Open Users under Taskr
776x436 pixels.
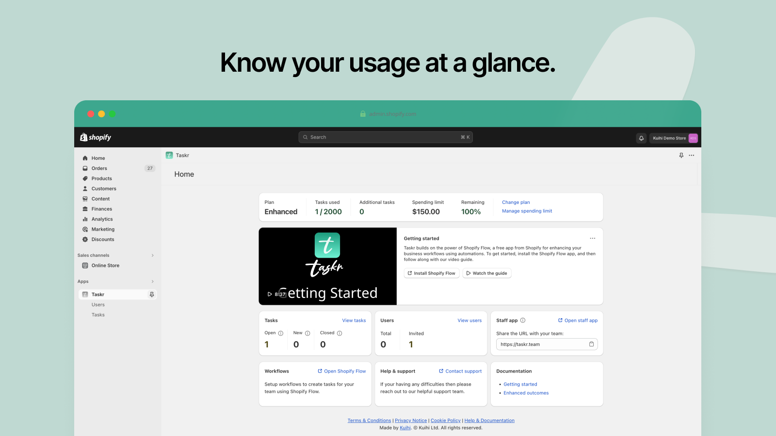tap(98, 305)
